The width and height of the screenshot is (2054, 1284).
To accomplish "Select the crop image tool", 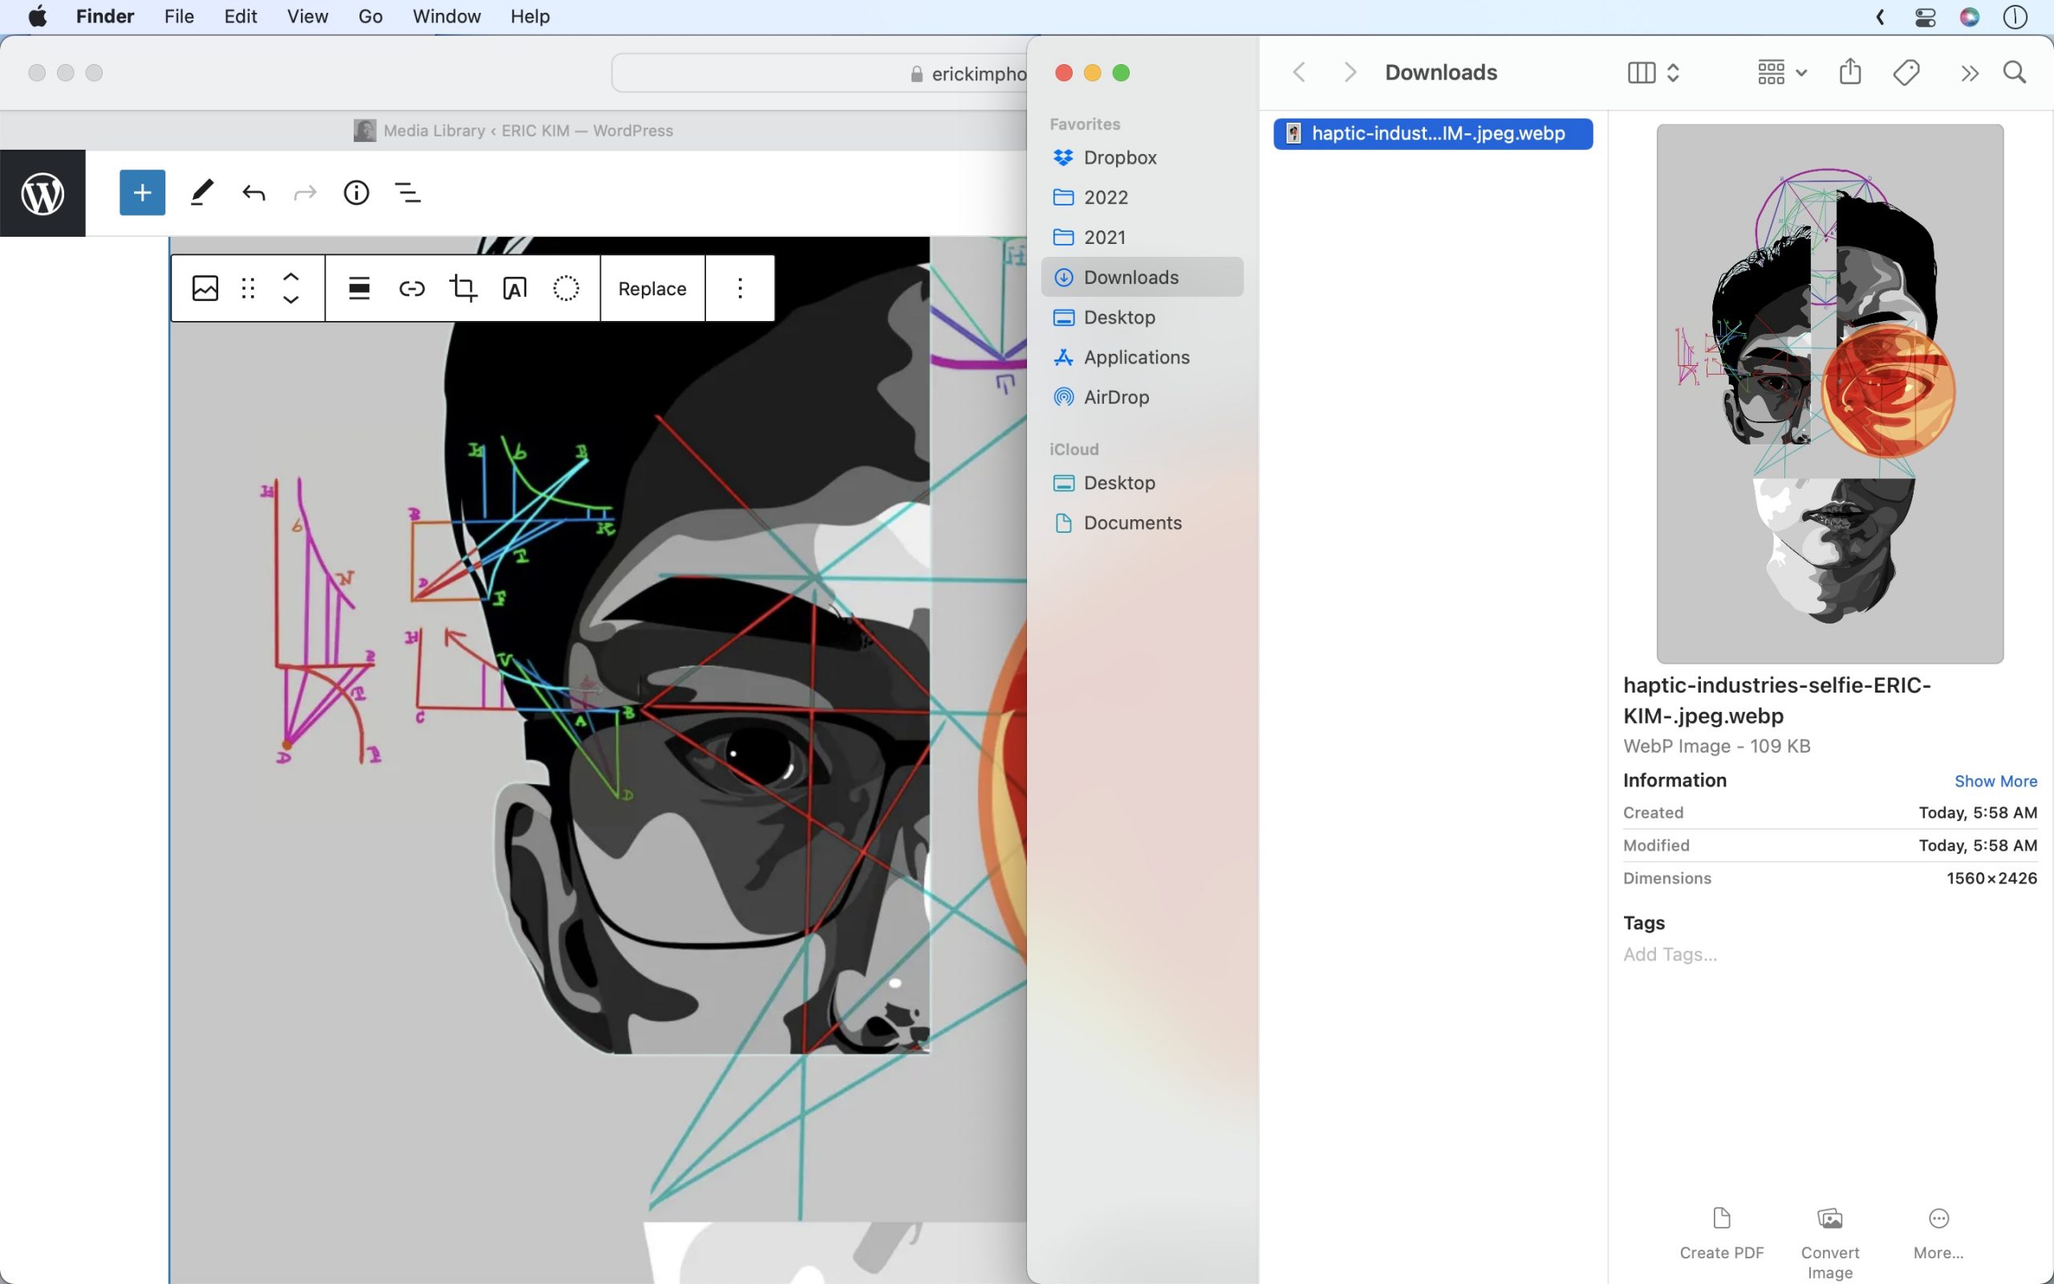I will (463, 289).
